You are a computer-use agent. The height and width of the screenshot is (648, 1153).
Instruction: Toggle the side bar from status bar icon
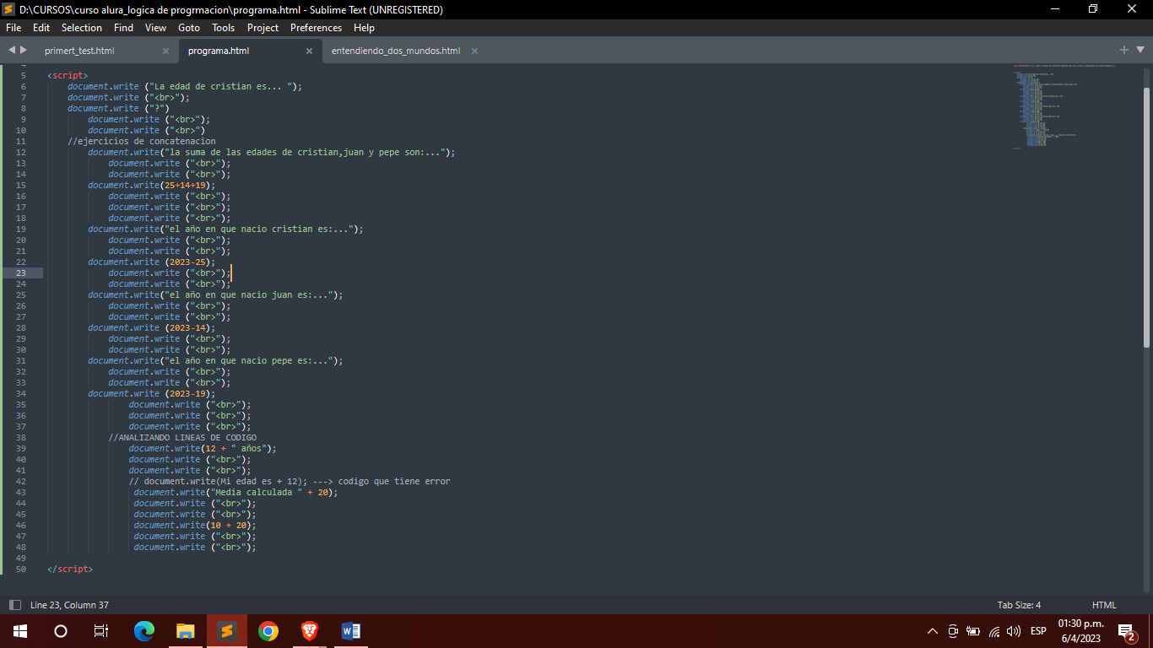[x=14, y=605]
